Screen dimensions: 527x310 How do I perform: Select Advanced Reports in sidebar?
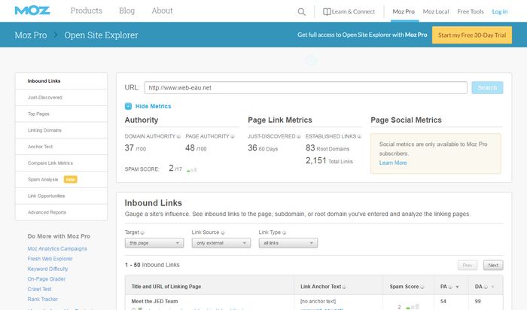pos(61,213)
